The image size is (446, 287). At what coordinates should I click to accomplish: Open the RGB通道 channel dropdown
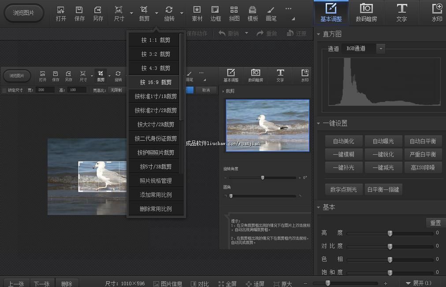(x=381, y=49)
